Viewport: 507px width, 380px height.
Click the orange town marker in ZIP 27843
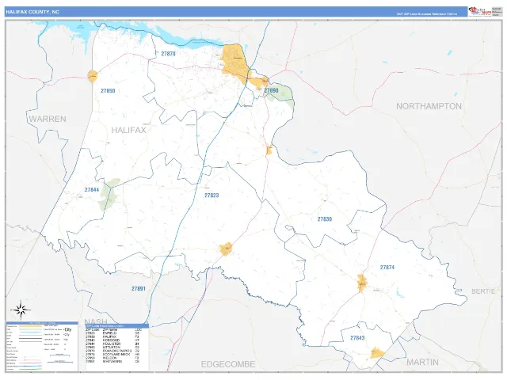[x=376, y=353]
